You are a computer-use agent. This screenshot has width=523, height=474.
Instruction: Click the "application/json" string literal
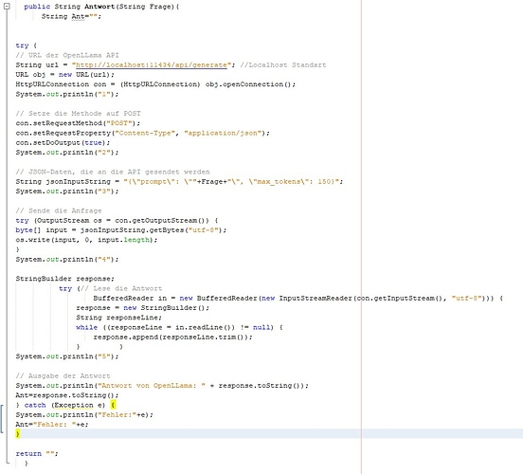(223, 133)
